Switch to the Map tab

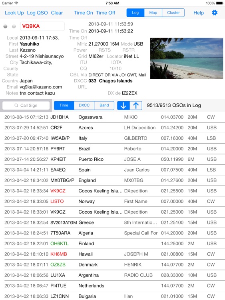point(153,13)
